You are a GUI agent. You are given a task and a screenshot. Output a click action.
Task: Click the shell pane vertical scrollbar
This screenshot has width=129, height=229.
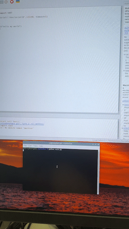pyautogui.click(x=118, y=128)
